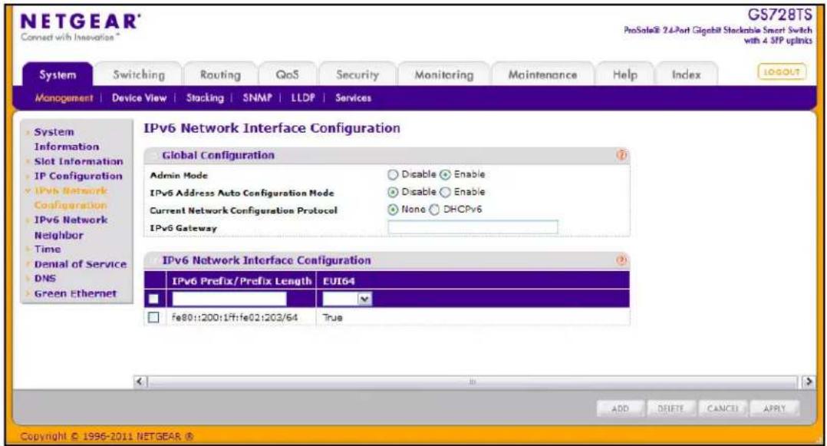The height and width of the screenshot is (446, 827).
Task: Open Denial of Service in sidebar
Action: point(80,264)
